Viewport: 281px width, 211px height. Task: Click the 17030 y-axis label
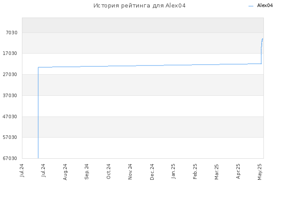coord(10,53)
